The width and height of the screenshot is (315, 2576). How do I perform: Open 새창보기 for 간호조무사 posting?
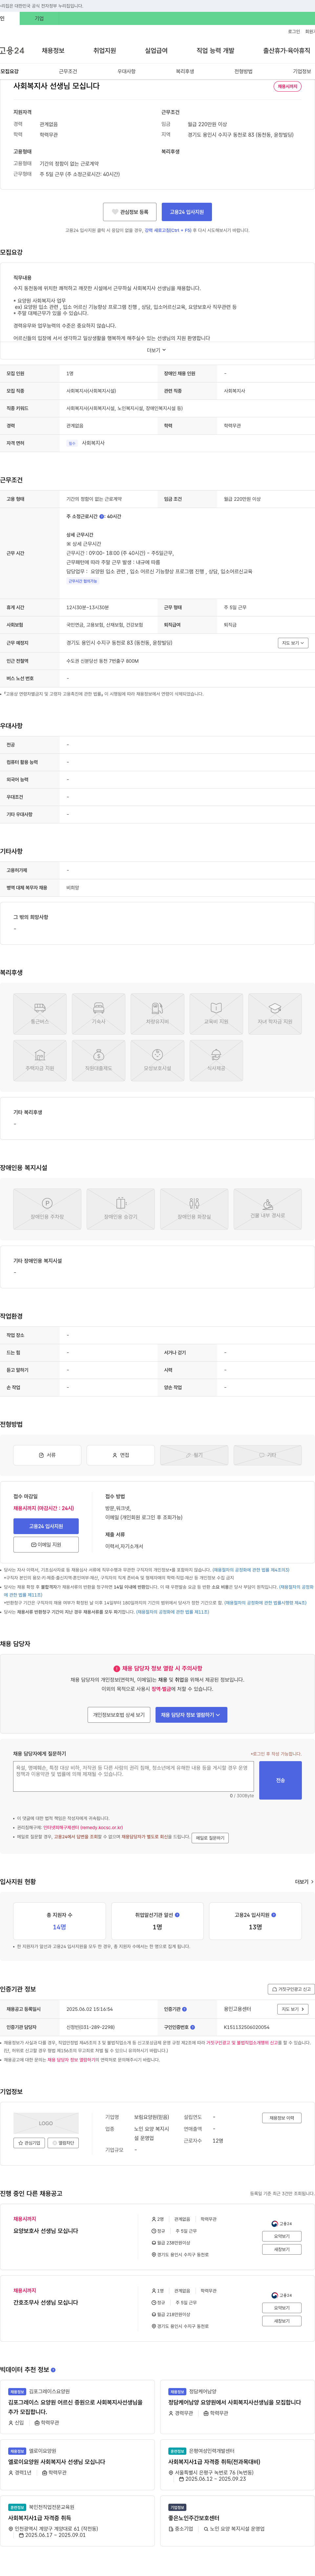coord(282,2321)
